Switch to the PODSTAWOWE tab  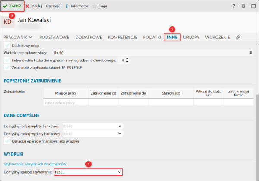click(x=54, y=37)
